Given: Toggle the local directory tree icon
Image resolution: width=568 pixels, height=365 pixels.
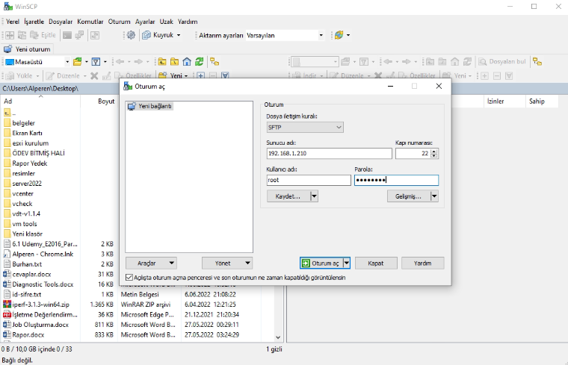Looking at the screenshot, I should click(x=214, y=62).
